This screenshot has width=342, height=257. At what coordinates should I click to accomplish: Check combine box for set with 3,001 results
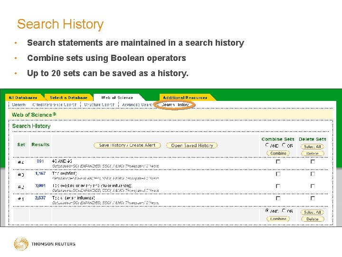click(278, 186)
